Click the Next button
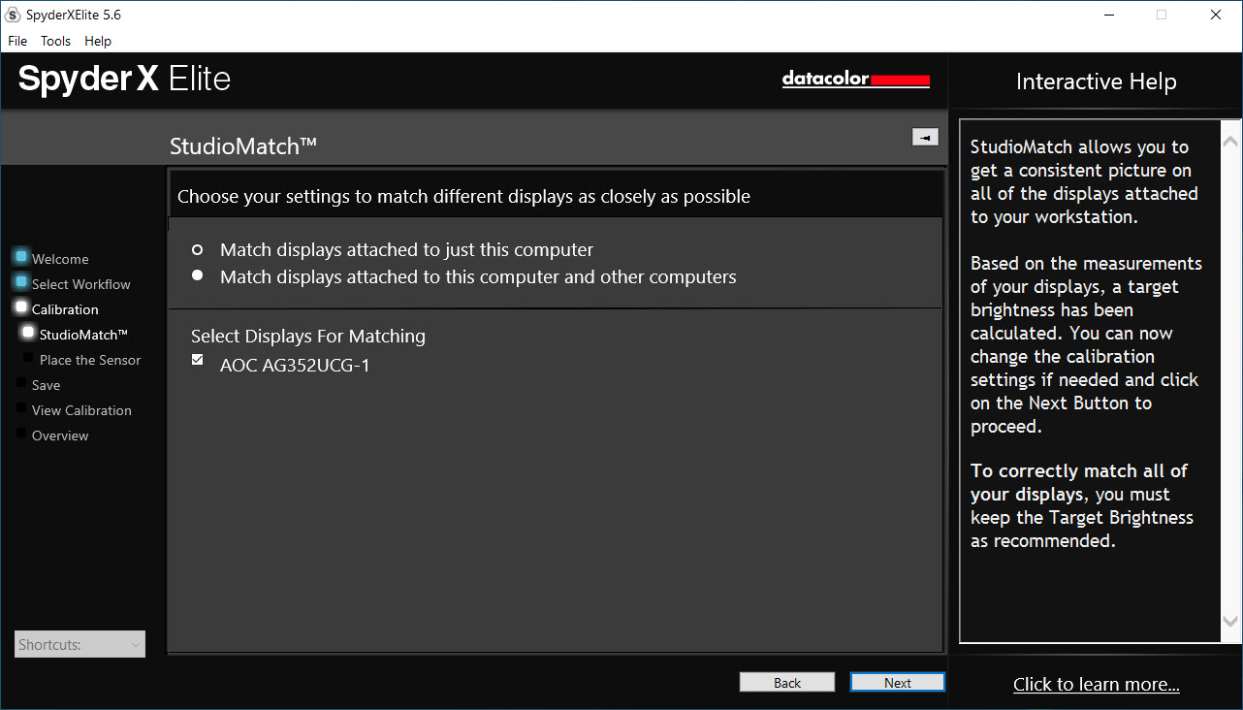 pos(898,683)
